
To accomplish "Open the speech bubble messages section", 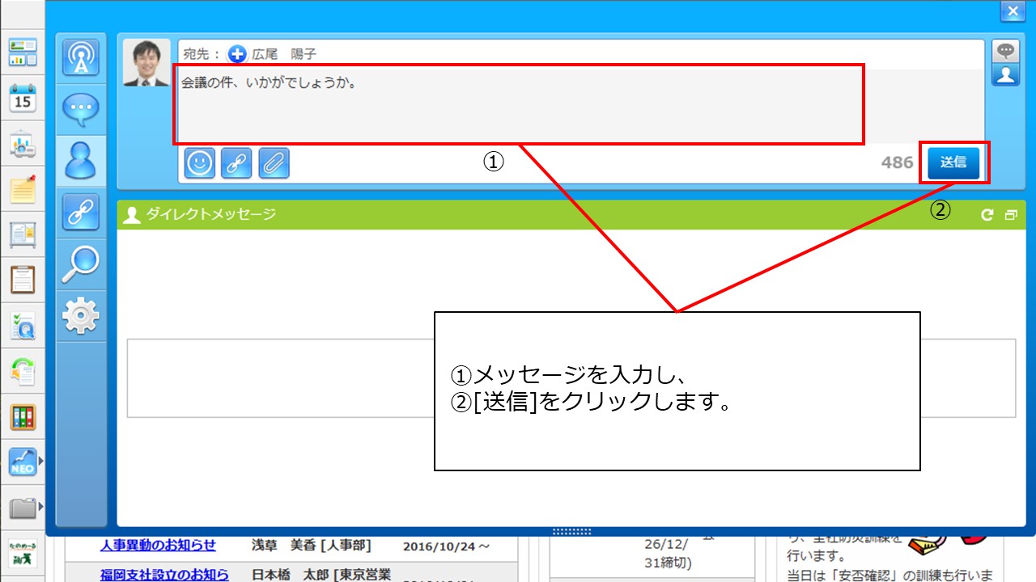I will click(x=81, y=109).
